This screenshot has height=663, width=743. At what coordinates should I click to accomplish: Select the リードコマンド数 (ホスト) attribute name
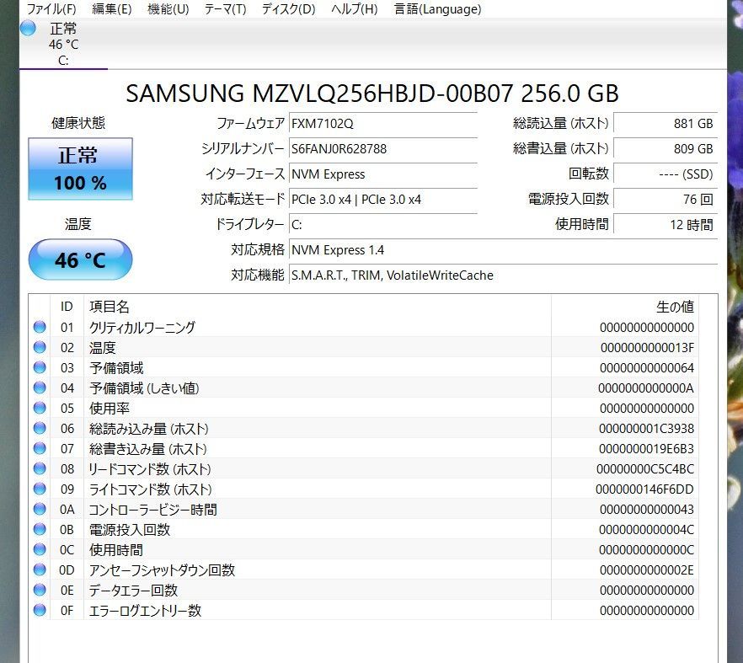coord(150,469)
